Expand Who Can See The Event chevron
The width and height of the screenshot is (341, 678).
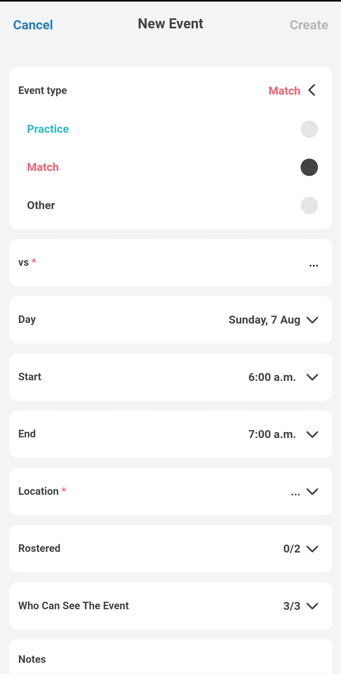(312, 606)
